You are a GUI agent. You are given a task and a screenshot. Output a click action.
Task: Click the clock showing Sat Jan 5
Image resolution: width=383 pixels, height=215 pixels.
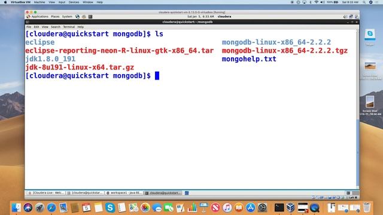200,17
